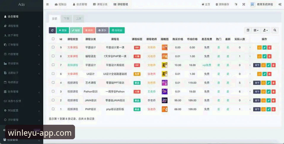
Task: Click the user avatar next to 教育系统体验
Action: 253,4
